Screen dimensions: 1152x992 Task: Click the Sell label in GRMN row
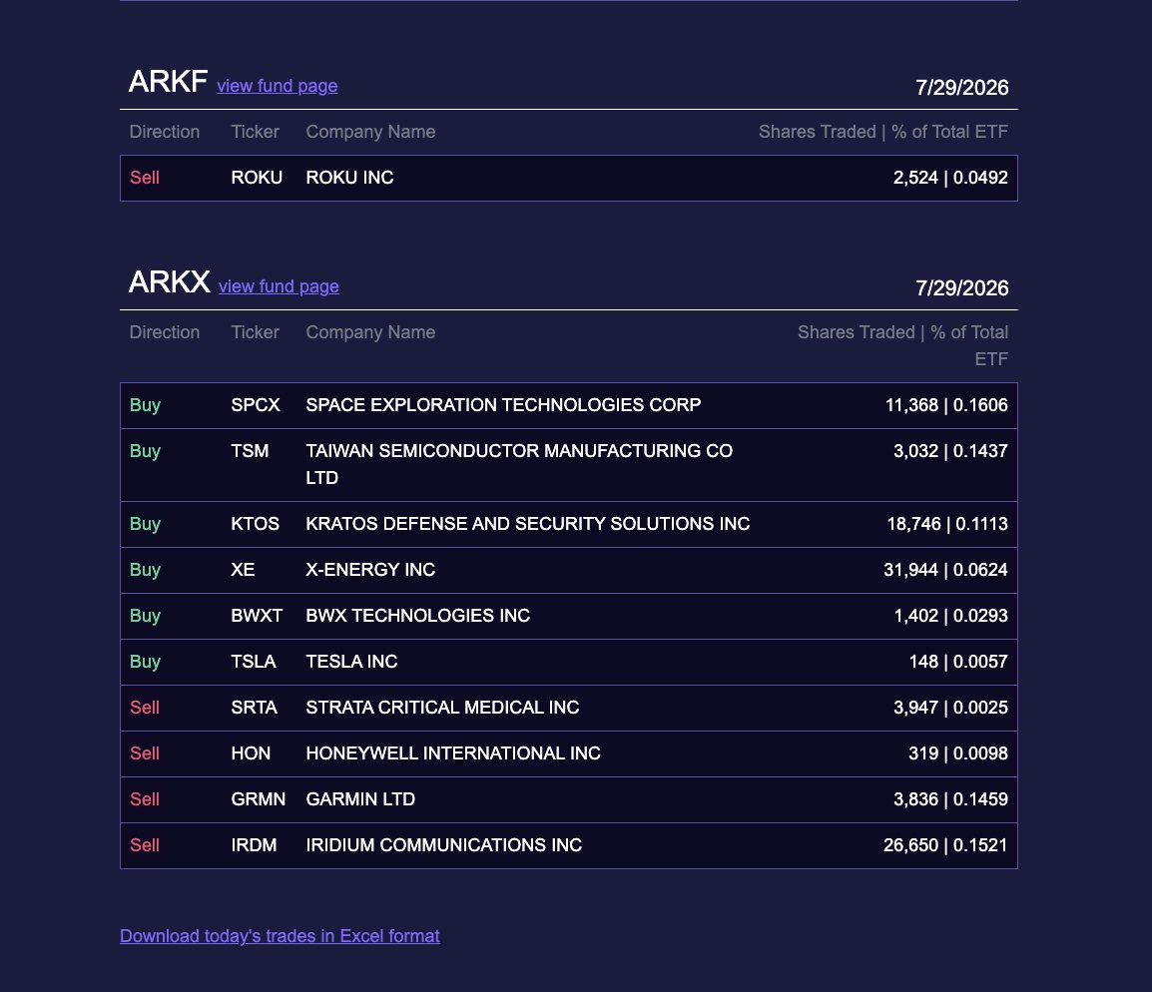coord(145,798)
